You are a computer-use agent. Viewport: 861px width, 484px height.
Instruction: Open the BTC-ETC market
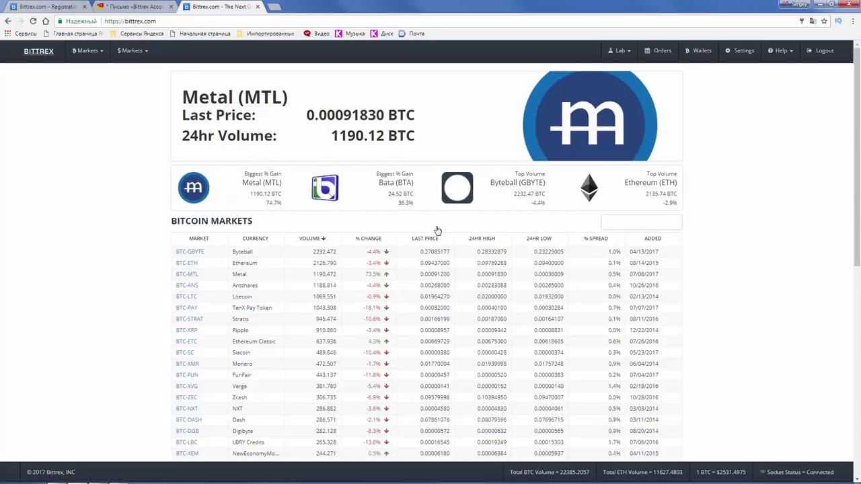point(186,341)
